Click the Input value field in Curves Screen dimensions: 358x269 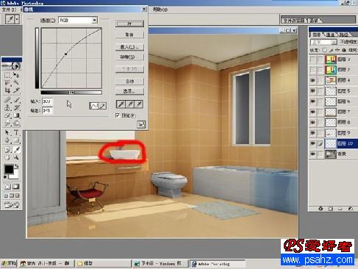47,101
